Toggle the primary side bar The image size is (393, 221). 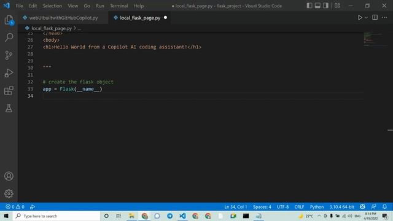tap(309, 6)
